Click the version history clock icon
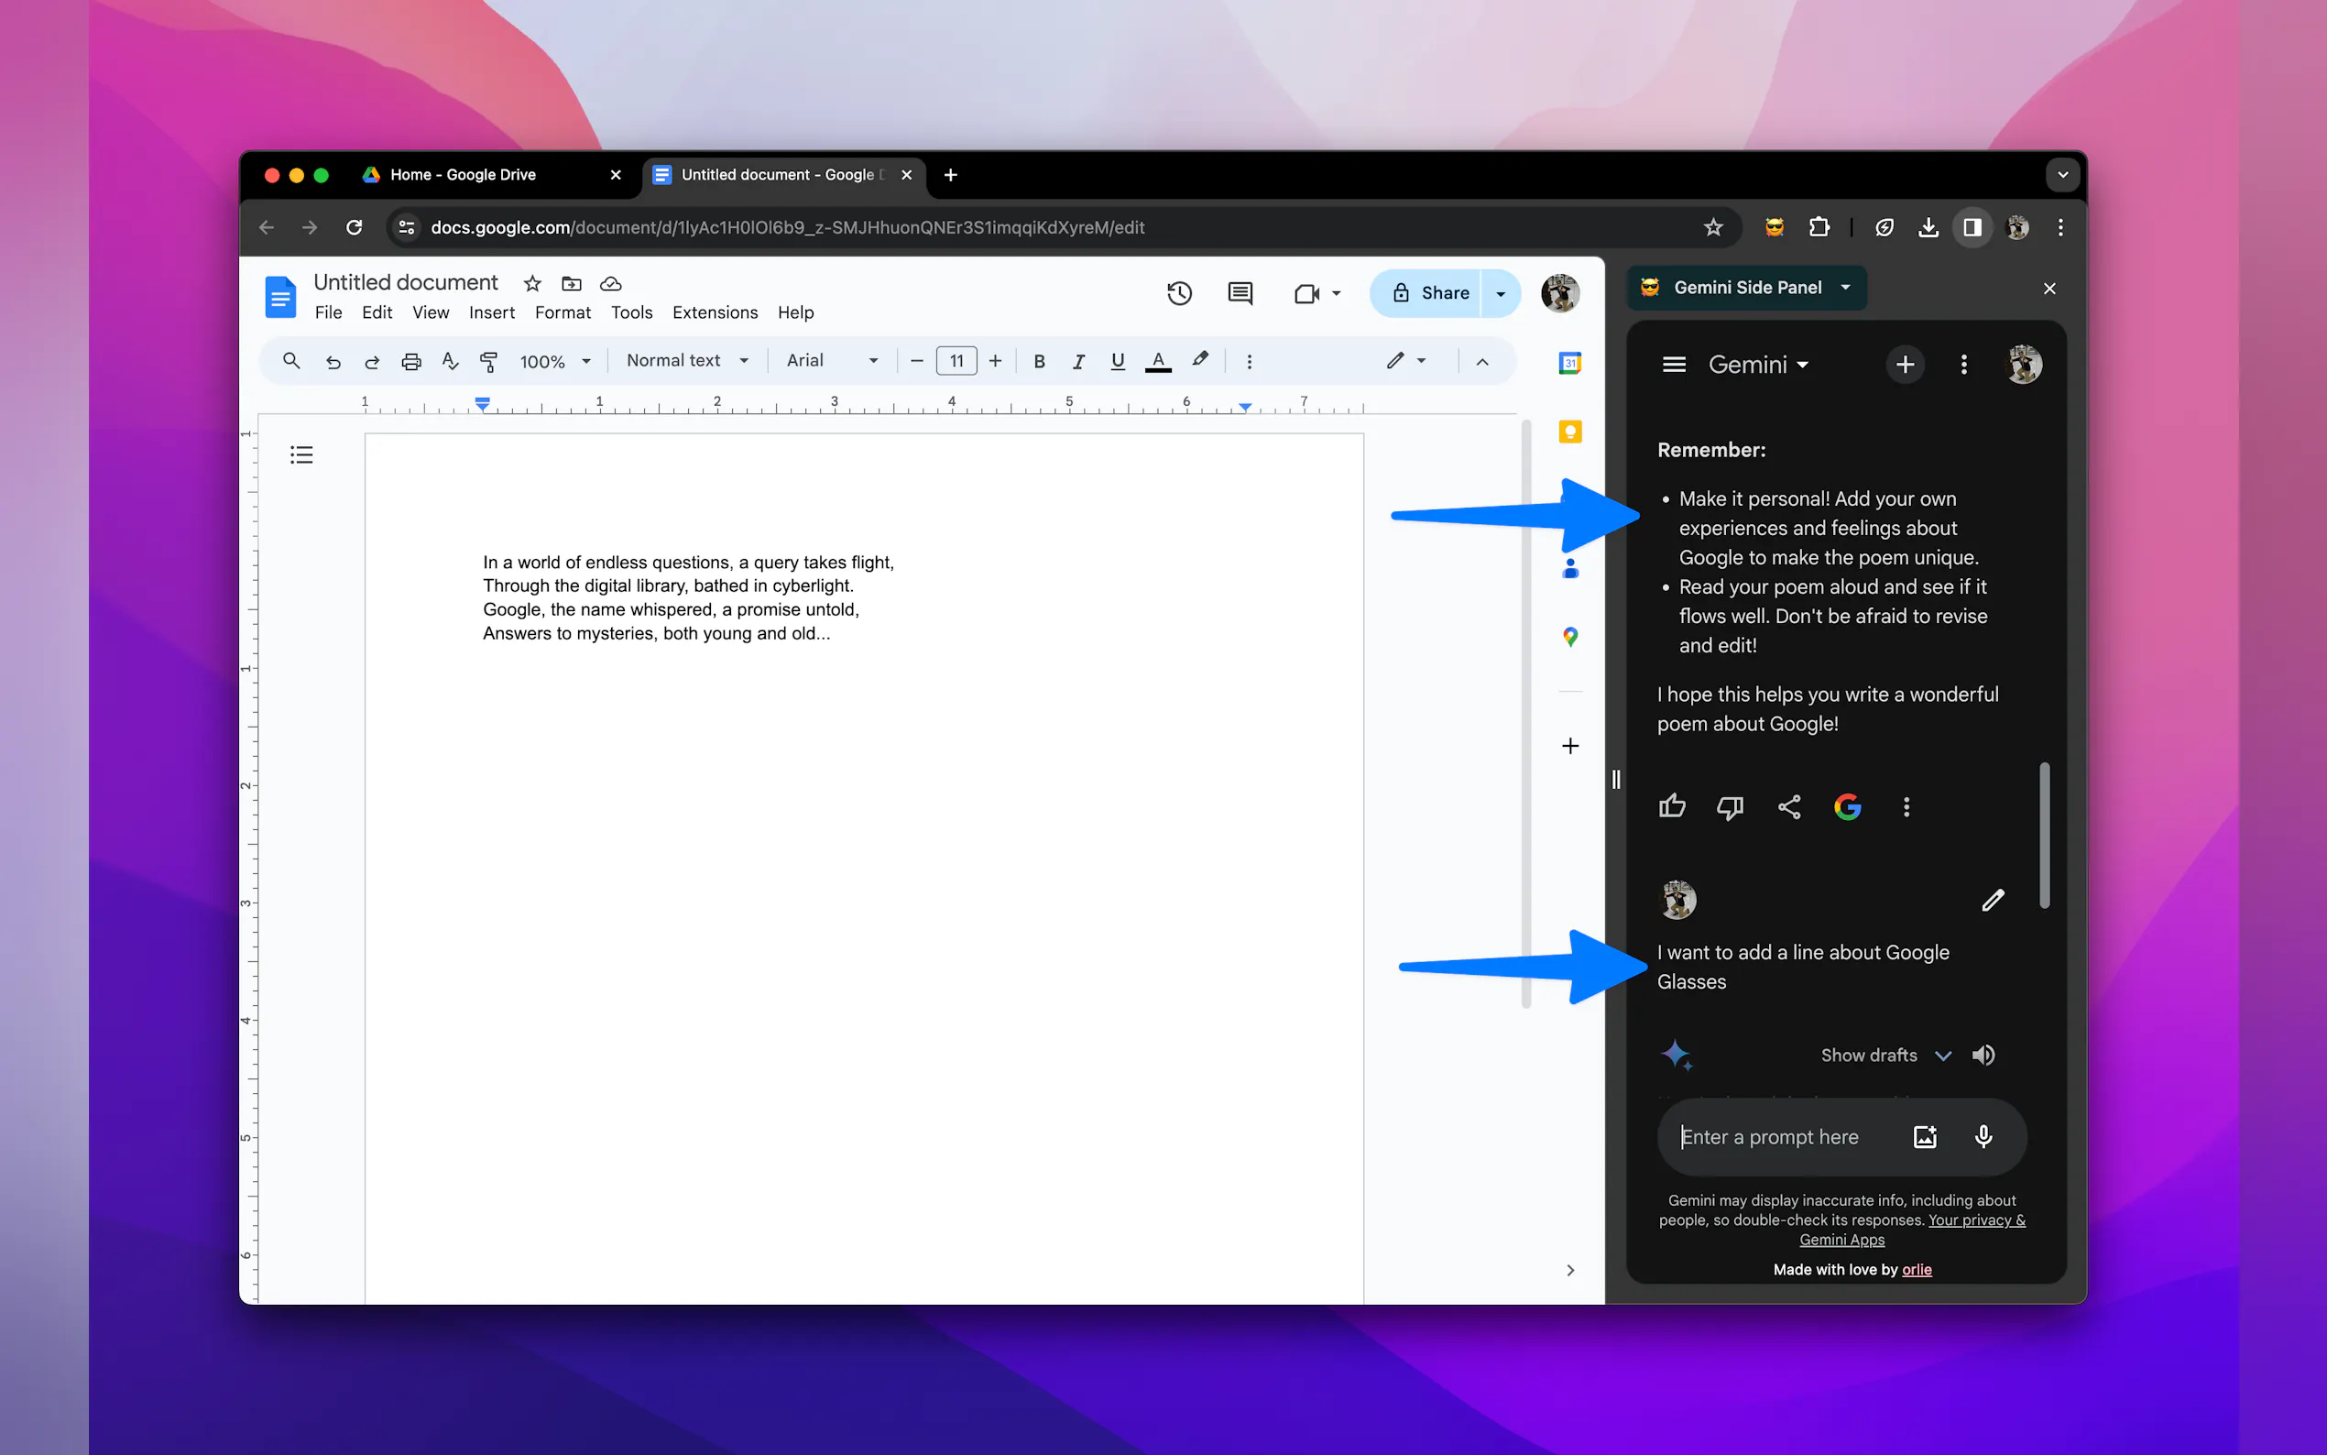The image size is (2327, 1455). [1179, 293]
